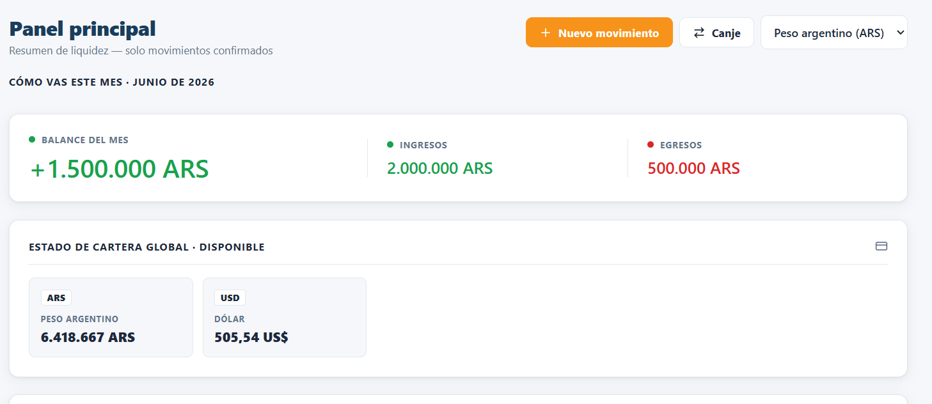Image resolution: width=932 pixels, height=404 pixels.
Task: Click the INGRESOS label
Action: coord(423,145)
